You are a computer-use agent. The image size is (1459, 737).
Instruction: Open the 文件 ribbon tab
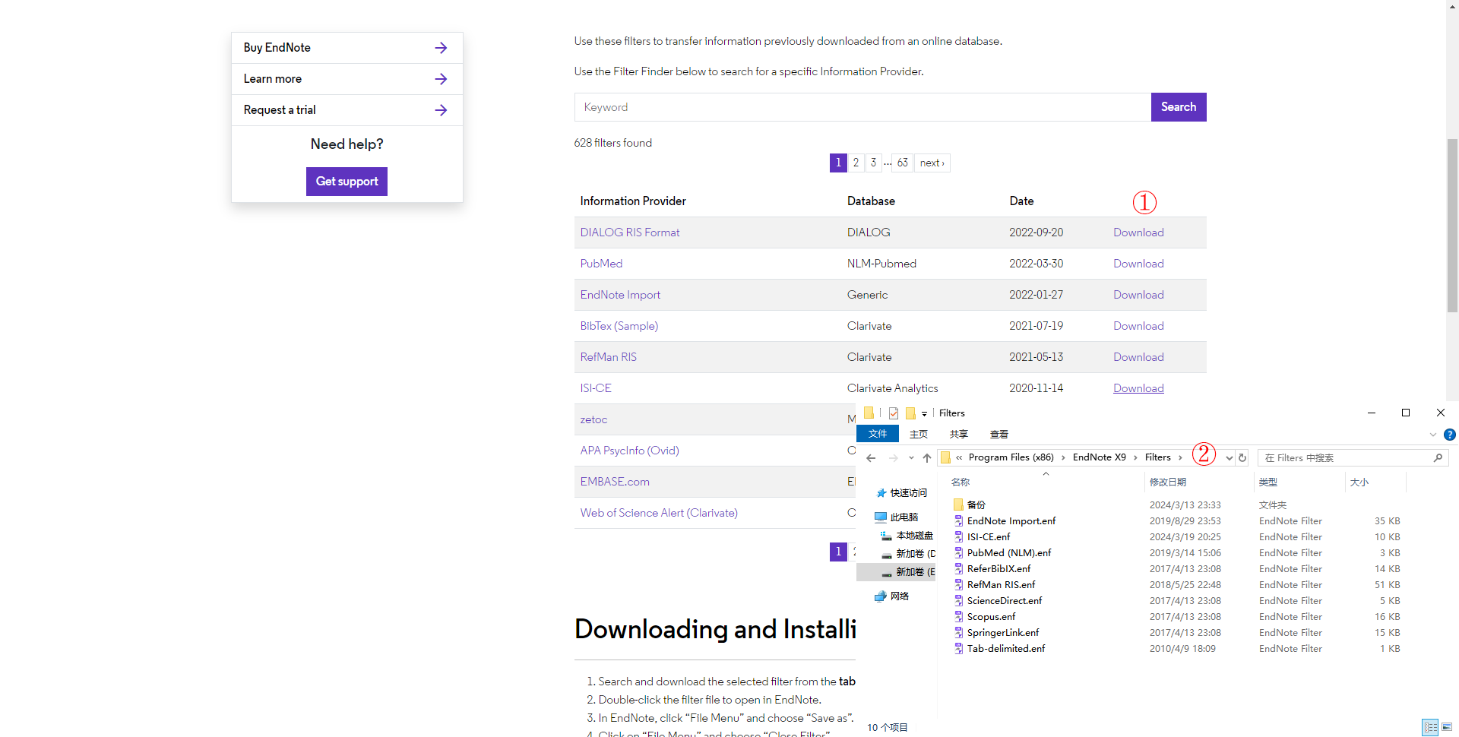(878, 434)
